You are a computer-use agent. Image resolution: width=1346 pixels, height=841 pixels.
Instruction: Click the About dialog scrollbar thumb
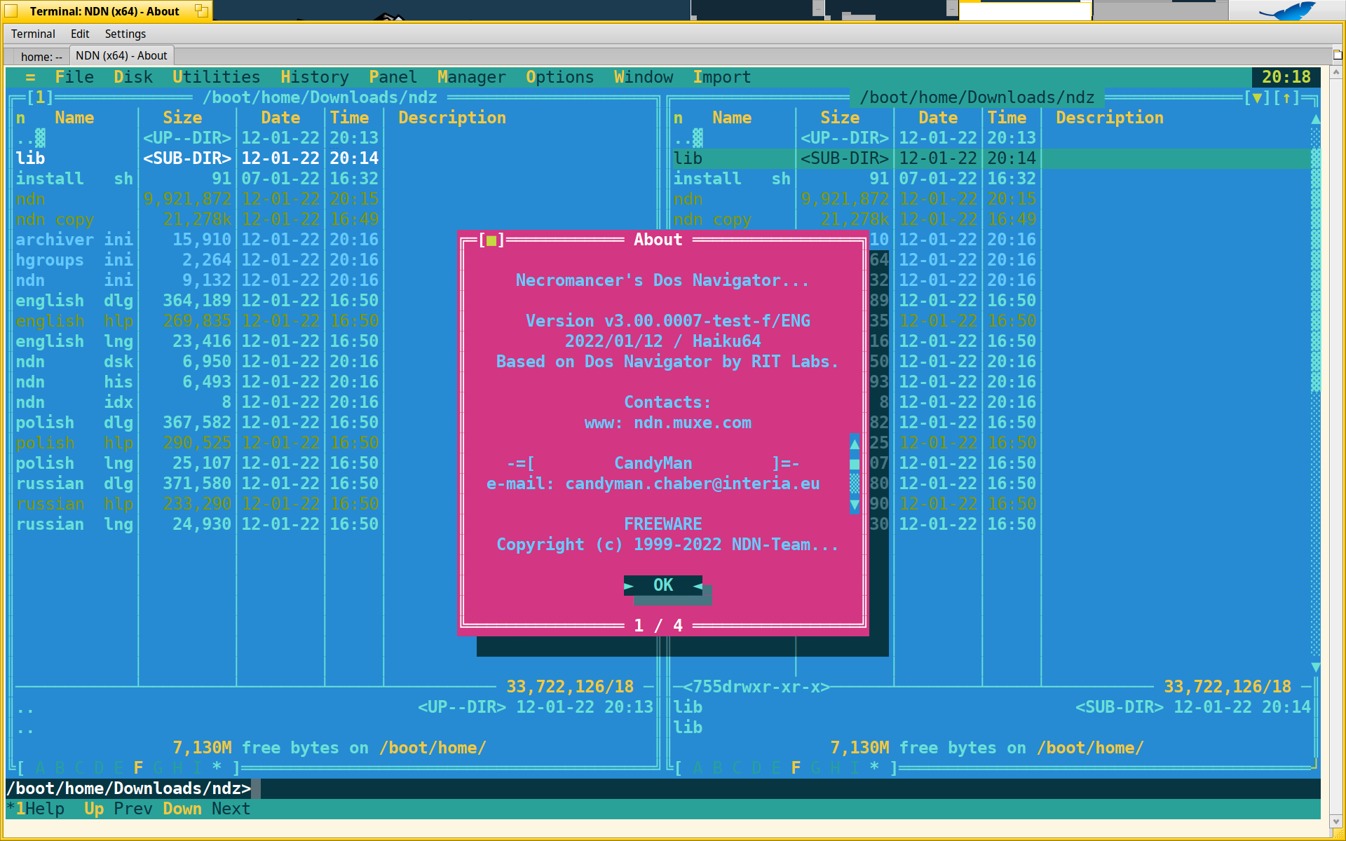point(854,463)
